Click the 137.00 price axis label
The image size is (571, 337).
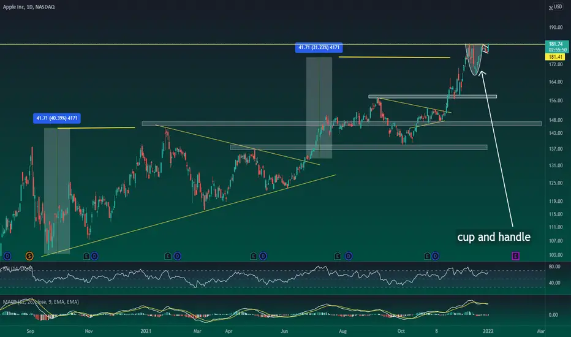click(x=556, y=149)
